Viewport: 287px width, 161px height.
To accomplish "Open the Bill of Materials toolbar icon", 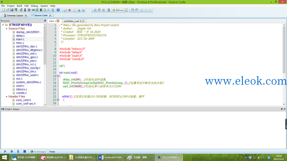I will [45, 10].
